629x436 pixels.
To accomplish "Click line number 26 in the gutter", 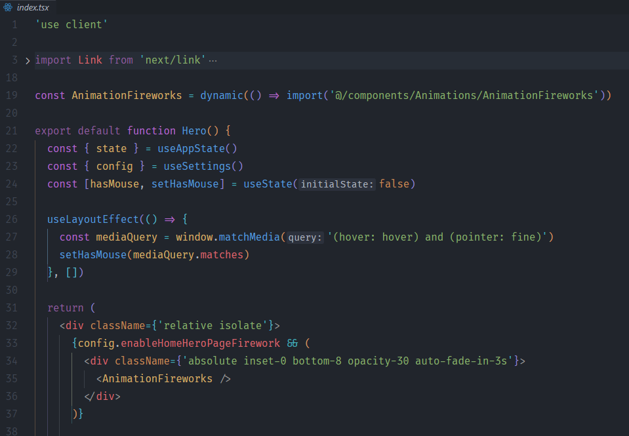I will [x=12, y=220].
